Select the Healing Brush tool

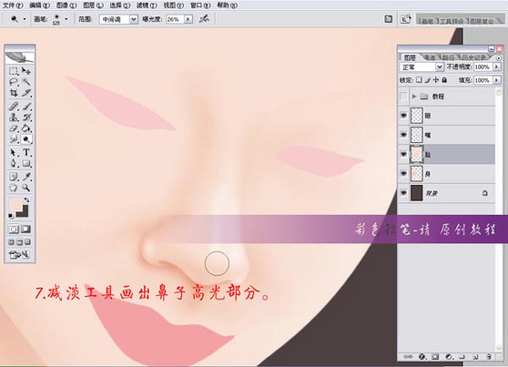point(14,106)
